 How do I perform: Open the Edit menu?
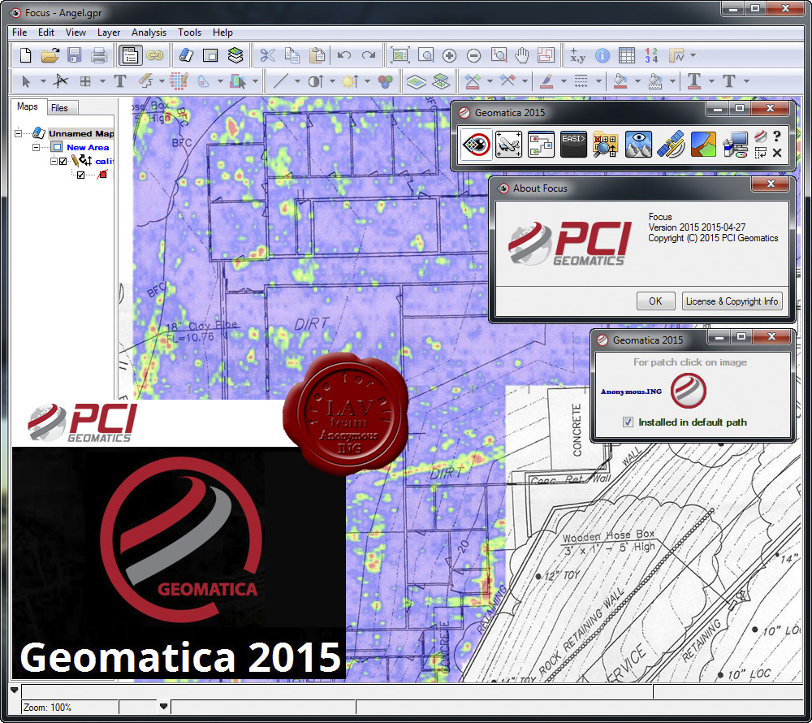click(x=46, y=32)
